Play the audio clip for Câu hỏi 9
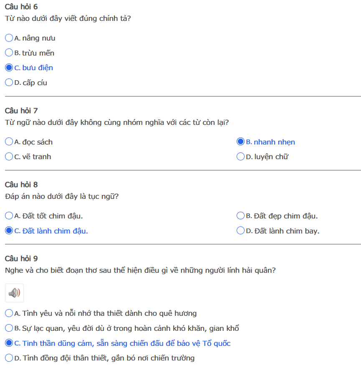This screenshot has width=361, height=368. coord(14,293)
